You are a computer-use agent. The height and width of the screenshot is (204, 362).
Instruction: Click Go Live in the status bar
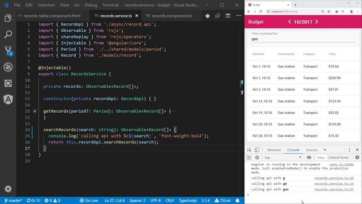[89, 201]
